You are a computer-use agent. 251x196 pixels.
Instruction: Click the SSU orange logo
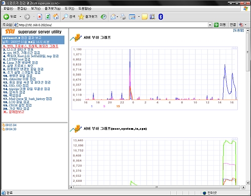10,31
